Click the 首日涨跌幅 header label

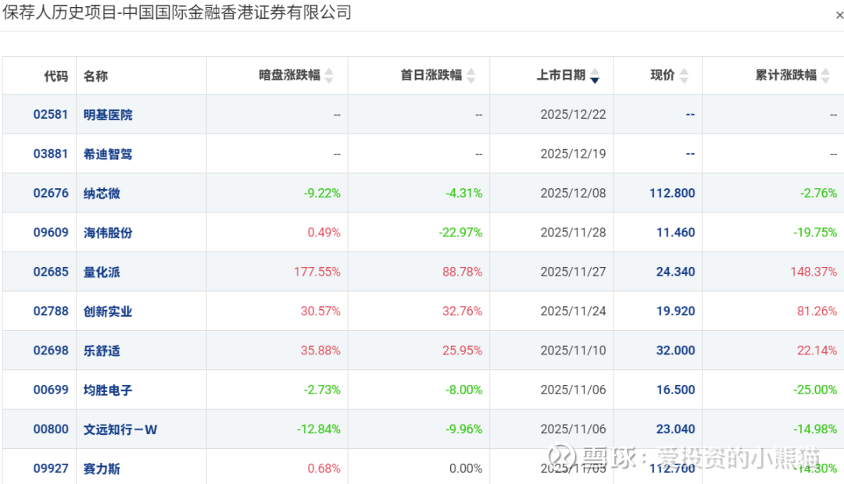pos(431,75)
